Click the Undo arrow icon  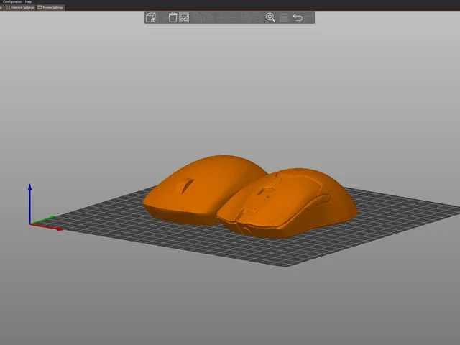(x=298, y=17)
